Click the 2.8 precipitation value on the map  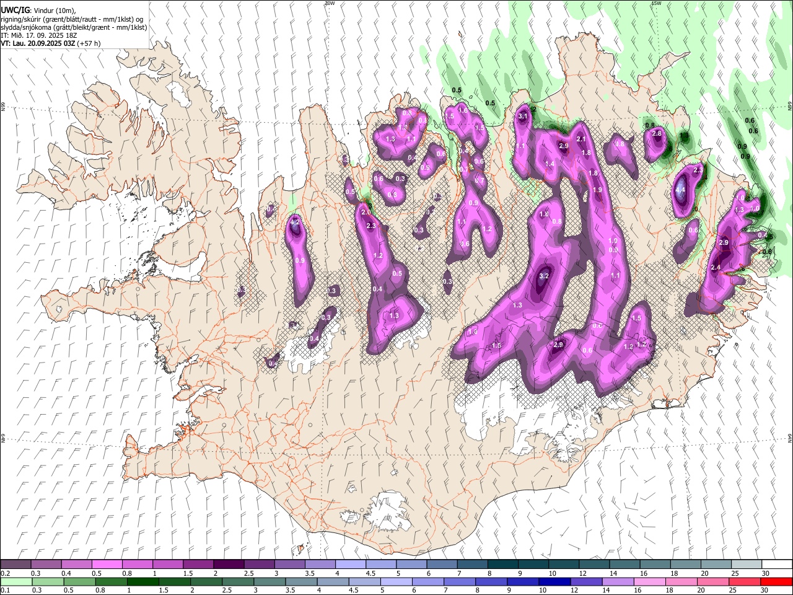click(657, 133)
